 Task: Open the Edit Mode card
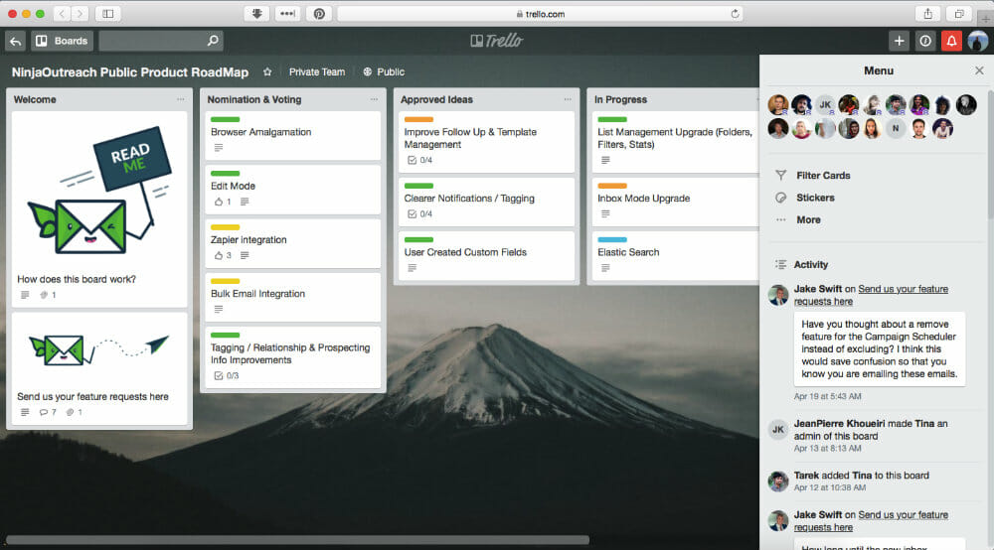click(293, 190)
